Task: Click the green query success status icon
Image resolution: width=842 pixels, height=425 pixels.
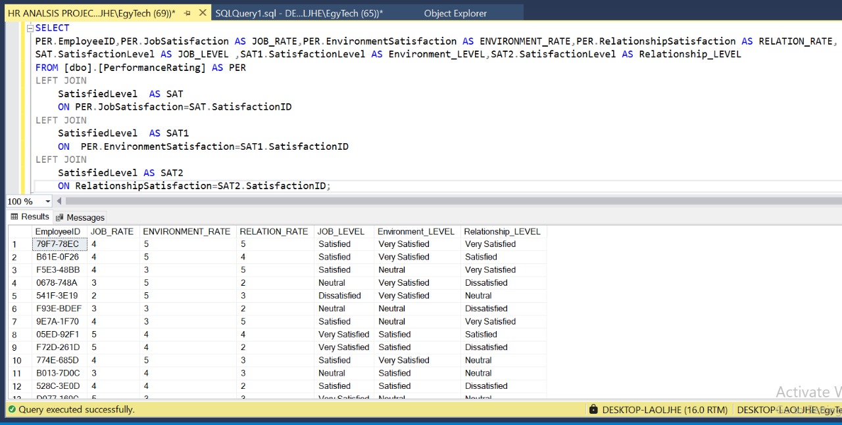Action: point(12,409)
